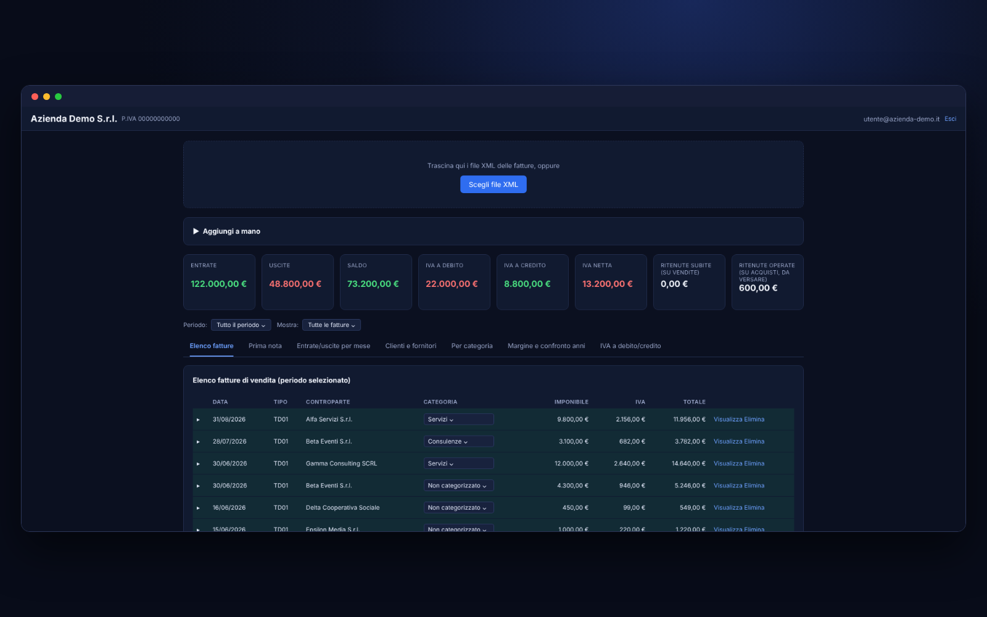Switch to the IVA a debito/credito tab
The image size is (987, 617).
click(x=630, y=346)
